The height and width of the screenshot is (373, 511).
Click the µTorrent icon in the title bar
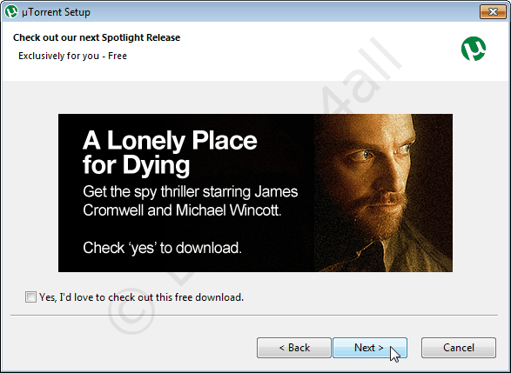(x=11, y=11)
